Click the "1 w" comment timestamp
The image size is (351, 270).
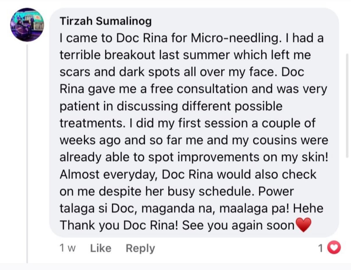pyautogui.click(x=68, y=248)
